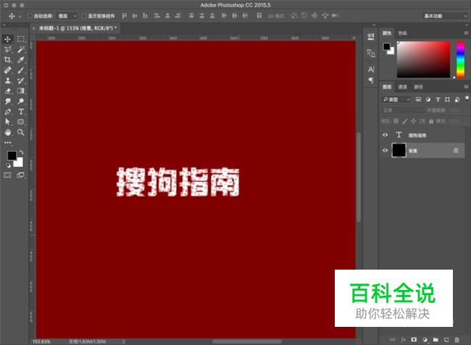Select the 未标题-1 document tab
Viewport: 471px width, 345px height.
click(x=78, y=28)
